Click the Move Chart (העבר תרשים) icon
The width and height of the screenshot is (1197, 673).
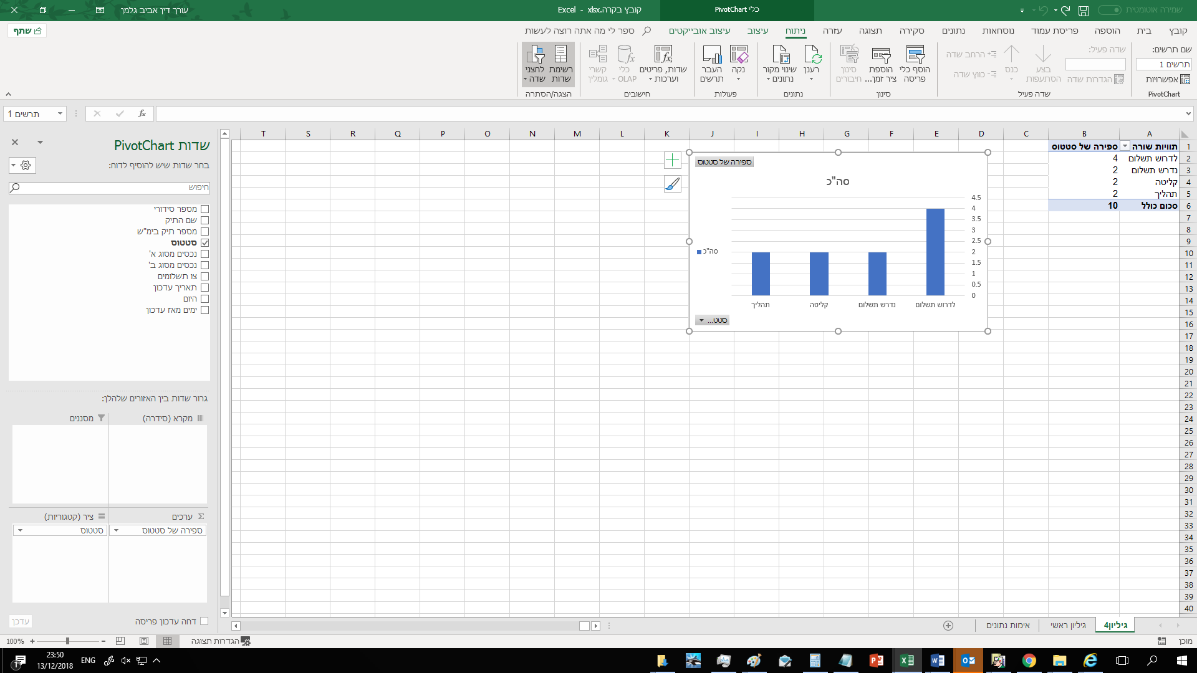tap(711, 55)
